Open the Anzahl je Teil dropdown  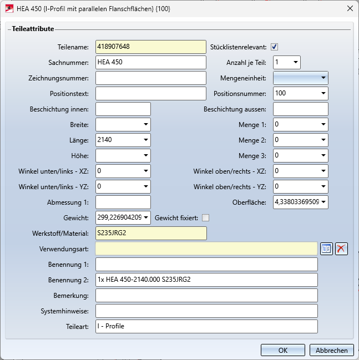(296, 62)
